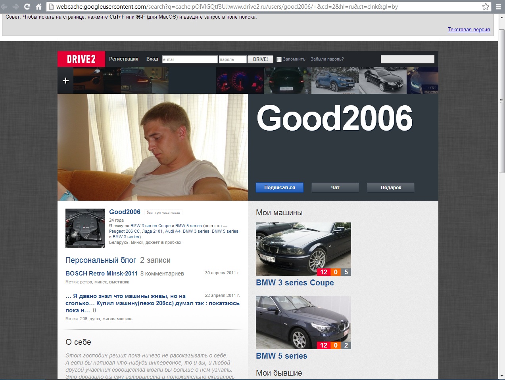
Task: Open BMW 5 series link after 'Я езжу на'
Action: coord(188,226)
